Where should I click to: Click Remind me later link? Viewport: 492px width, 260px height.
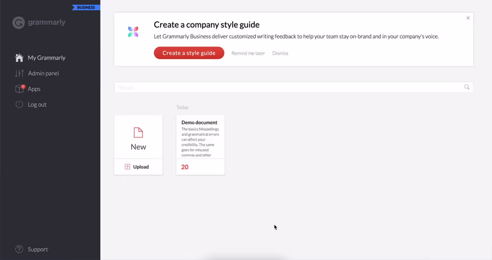pos(248,53)
